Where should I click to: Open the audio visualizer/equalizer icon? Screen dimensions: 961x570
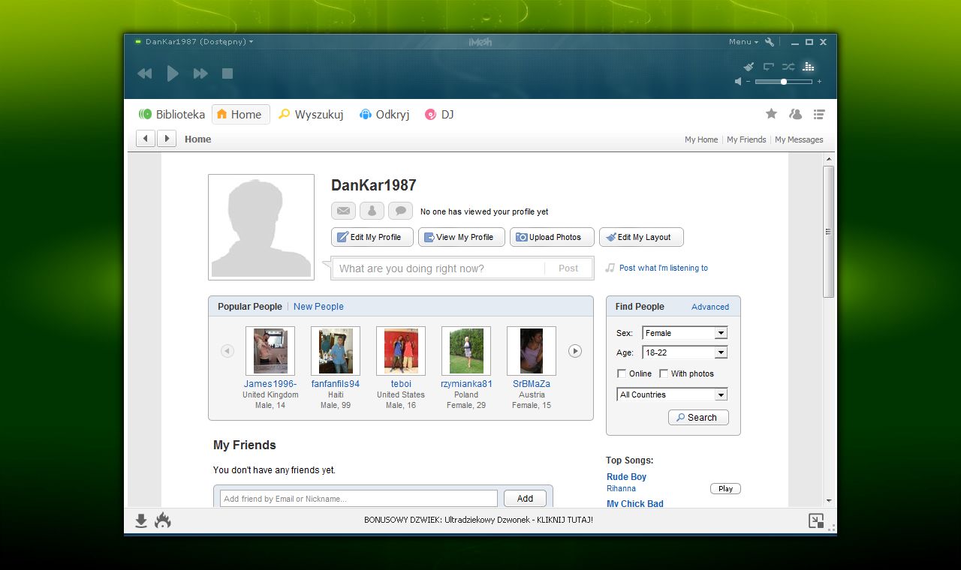808,67
